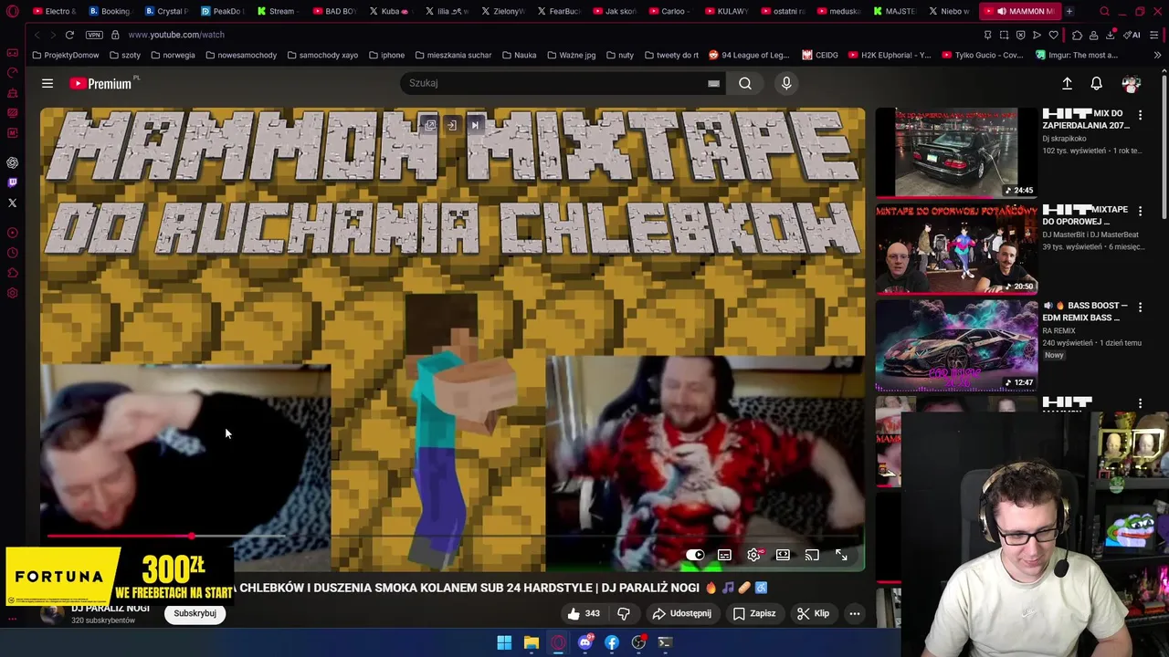Open Twitch in the Opera sidebar
This screenshot has height=657, width=1169.
point(13,182)
